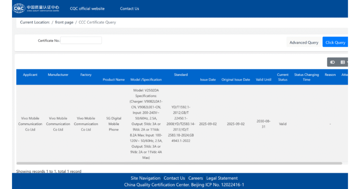Select the Valid status cell
The height and width of the screenshot is (189, 360).
pyautogui.click(x=283, y=124)
